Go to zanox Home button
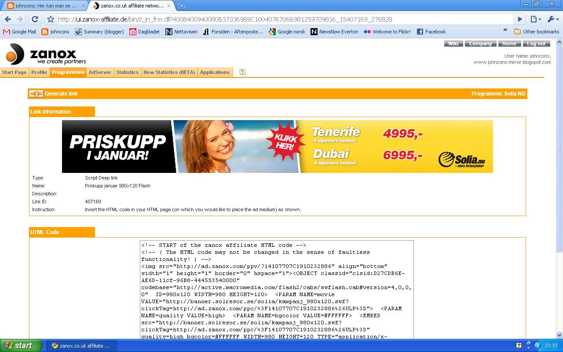This screenshot has width=563, height=352. click(x=509, y=44)
